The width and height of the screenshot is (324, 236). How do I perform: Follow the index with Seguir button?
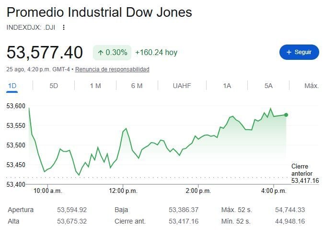299,52
